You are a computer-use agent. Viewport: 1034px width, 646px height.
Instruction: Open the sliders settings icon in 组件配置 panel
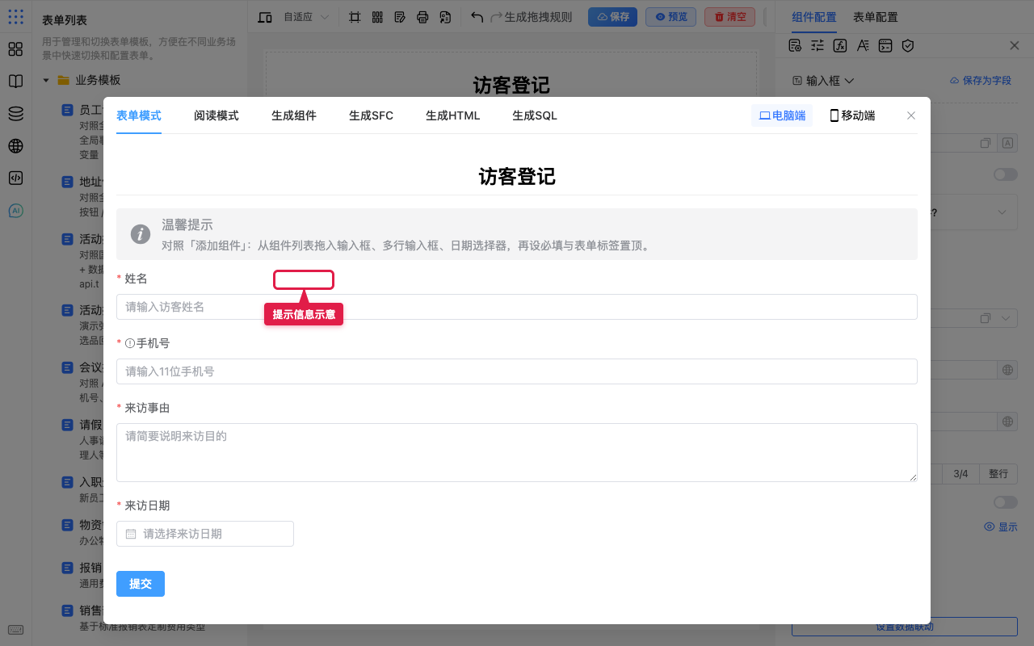click(818, 46)
